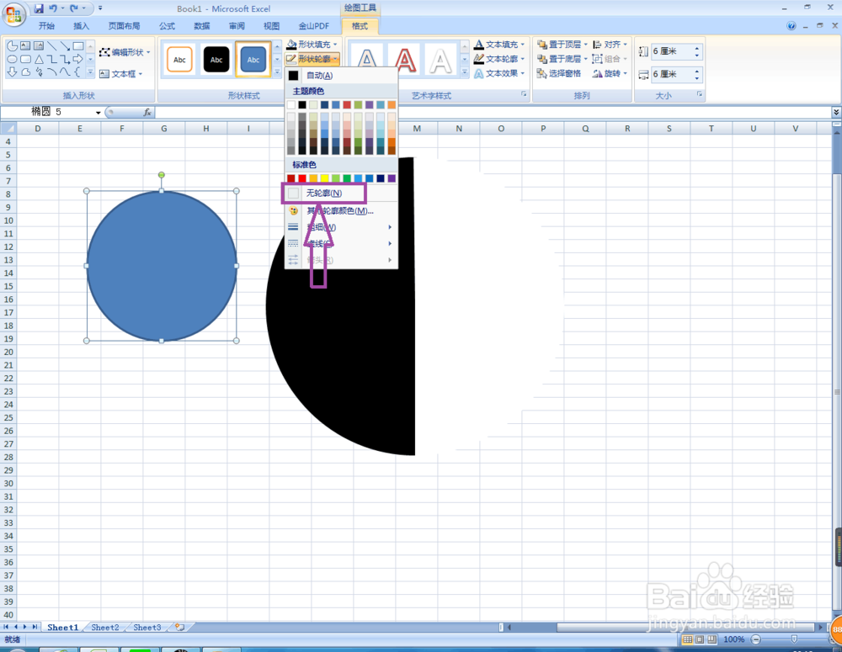
Task: Select column D header
Action: point(38,128)
